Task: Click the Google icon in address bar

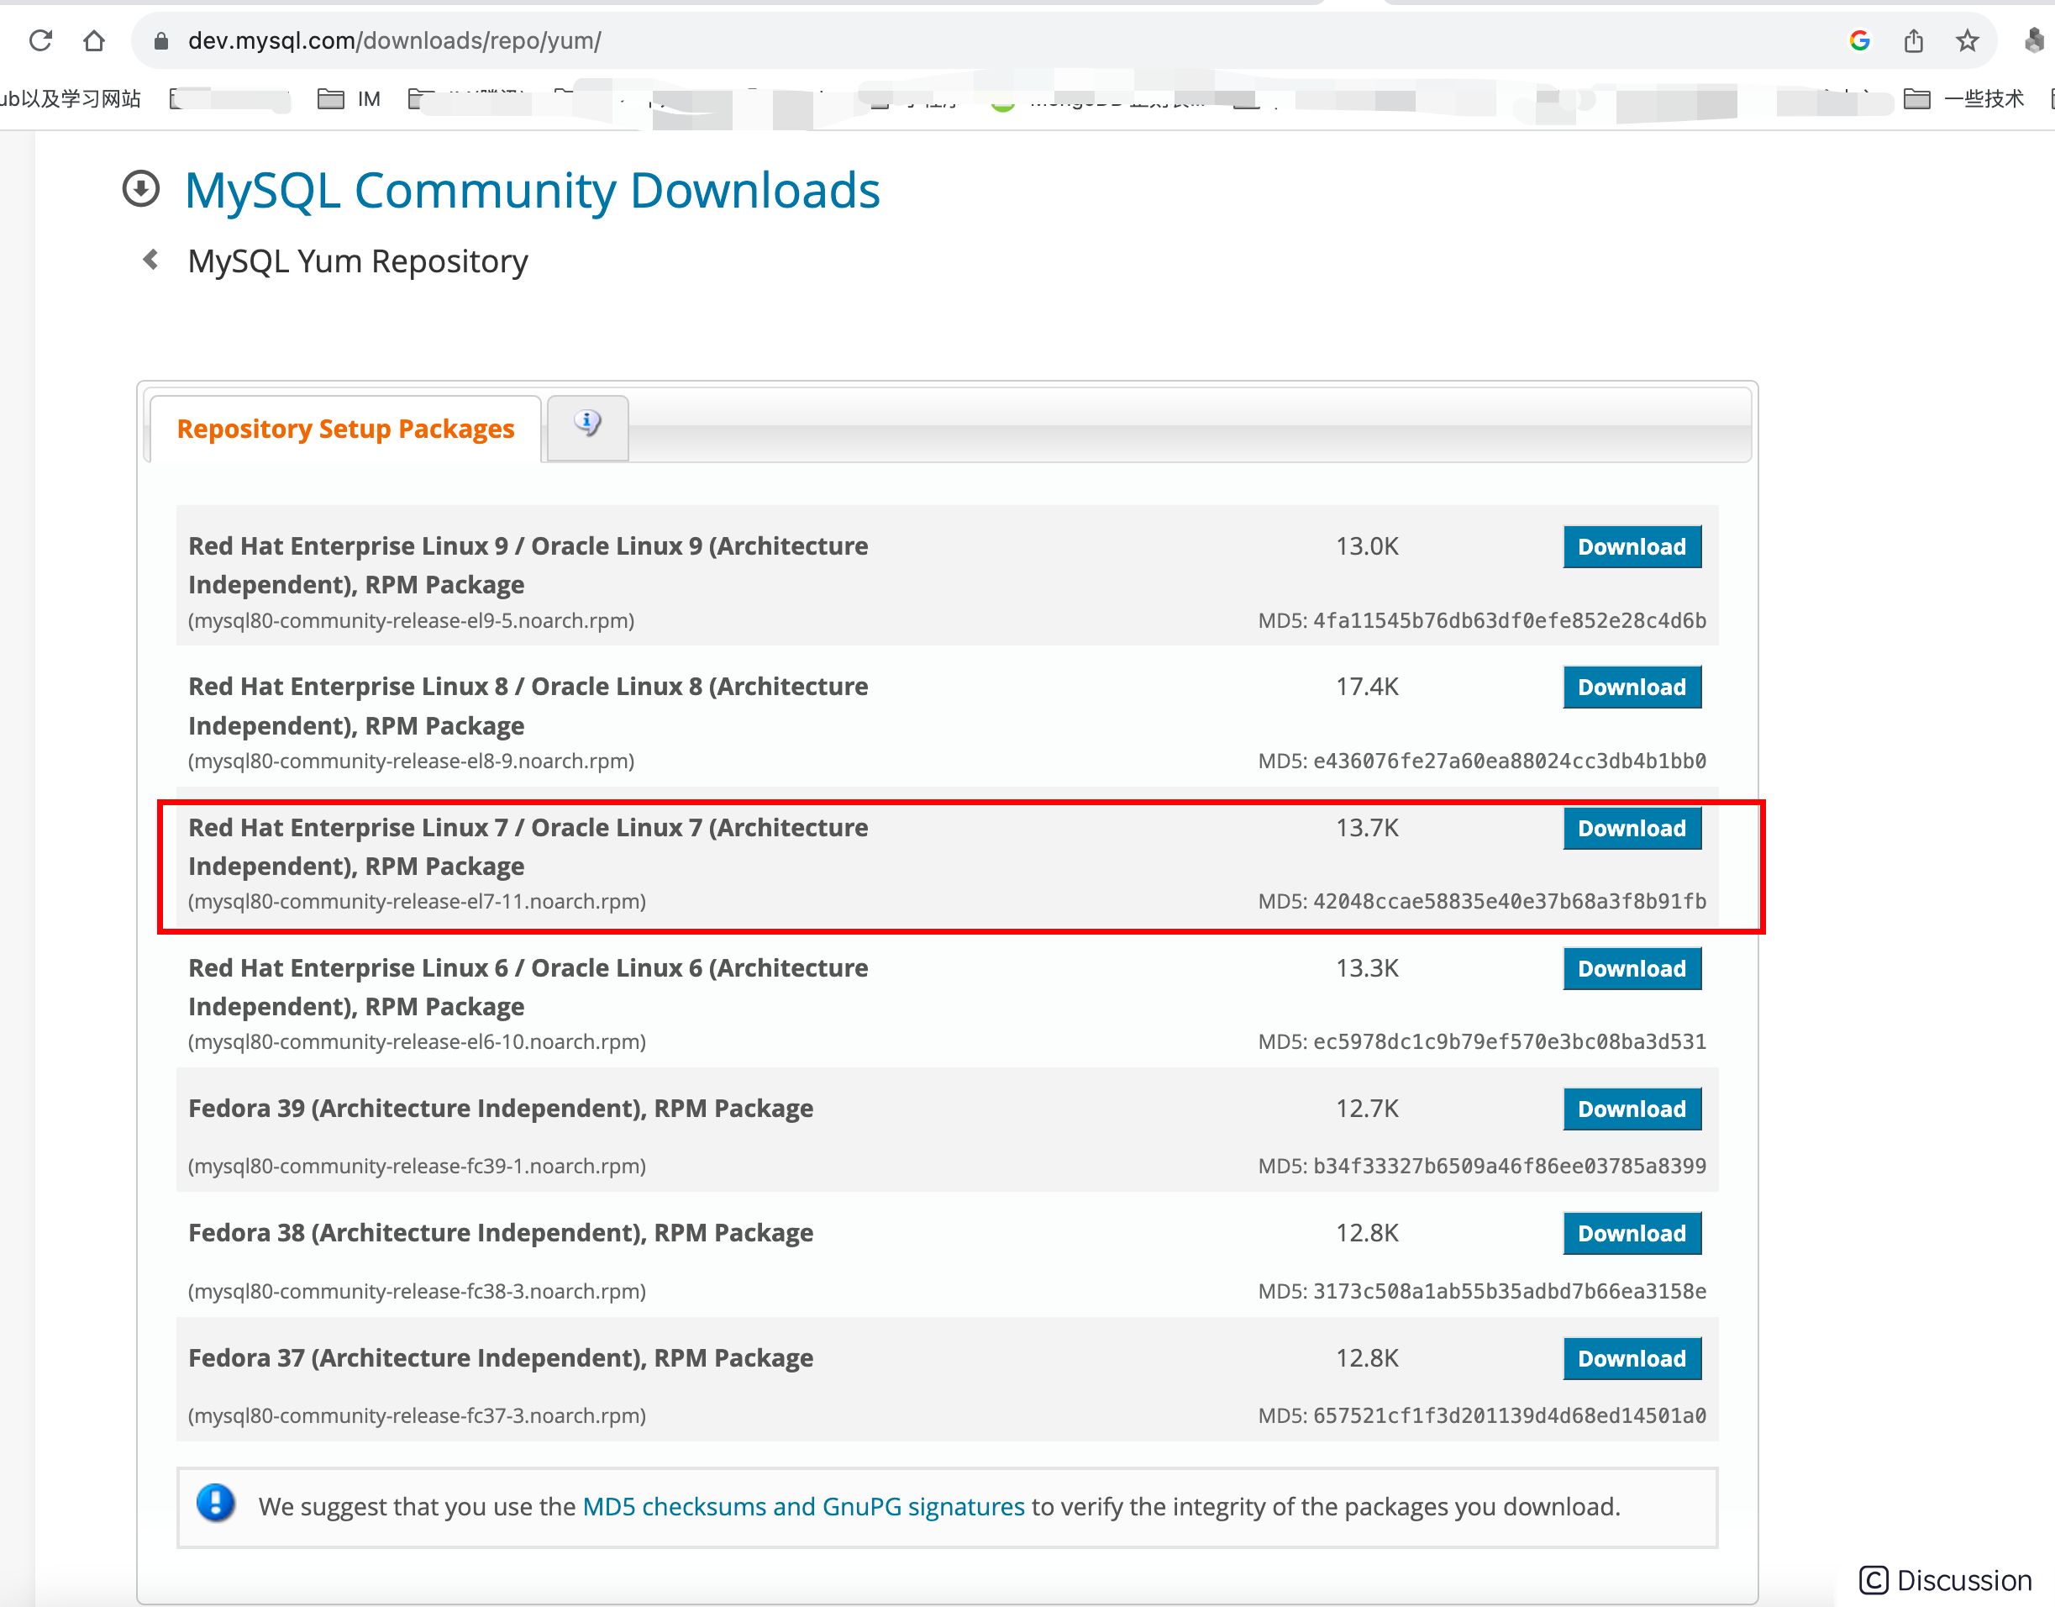Action: pyautogui.click(x=1859, y=40)
